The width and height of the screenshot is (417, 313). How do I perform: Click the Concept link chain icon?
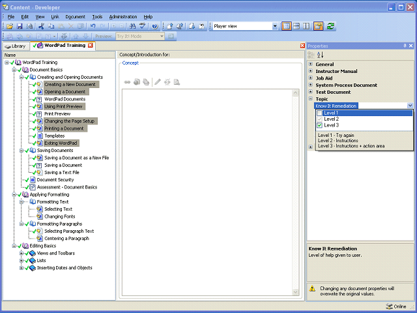127,82
